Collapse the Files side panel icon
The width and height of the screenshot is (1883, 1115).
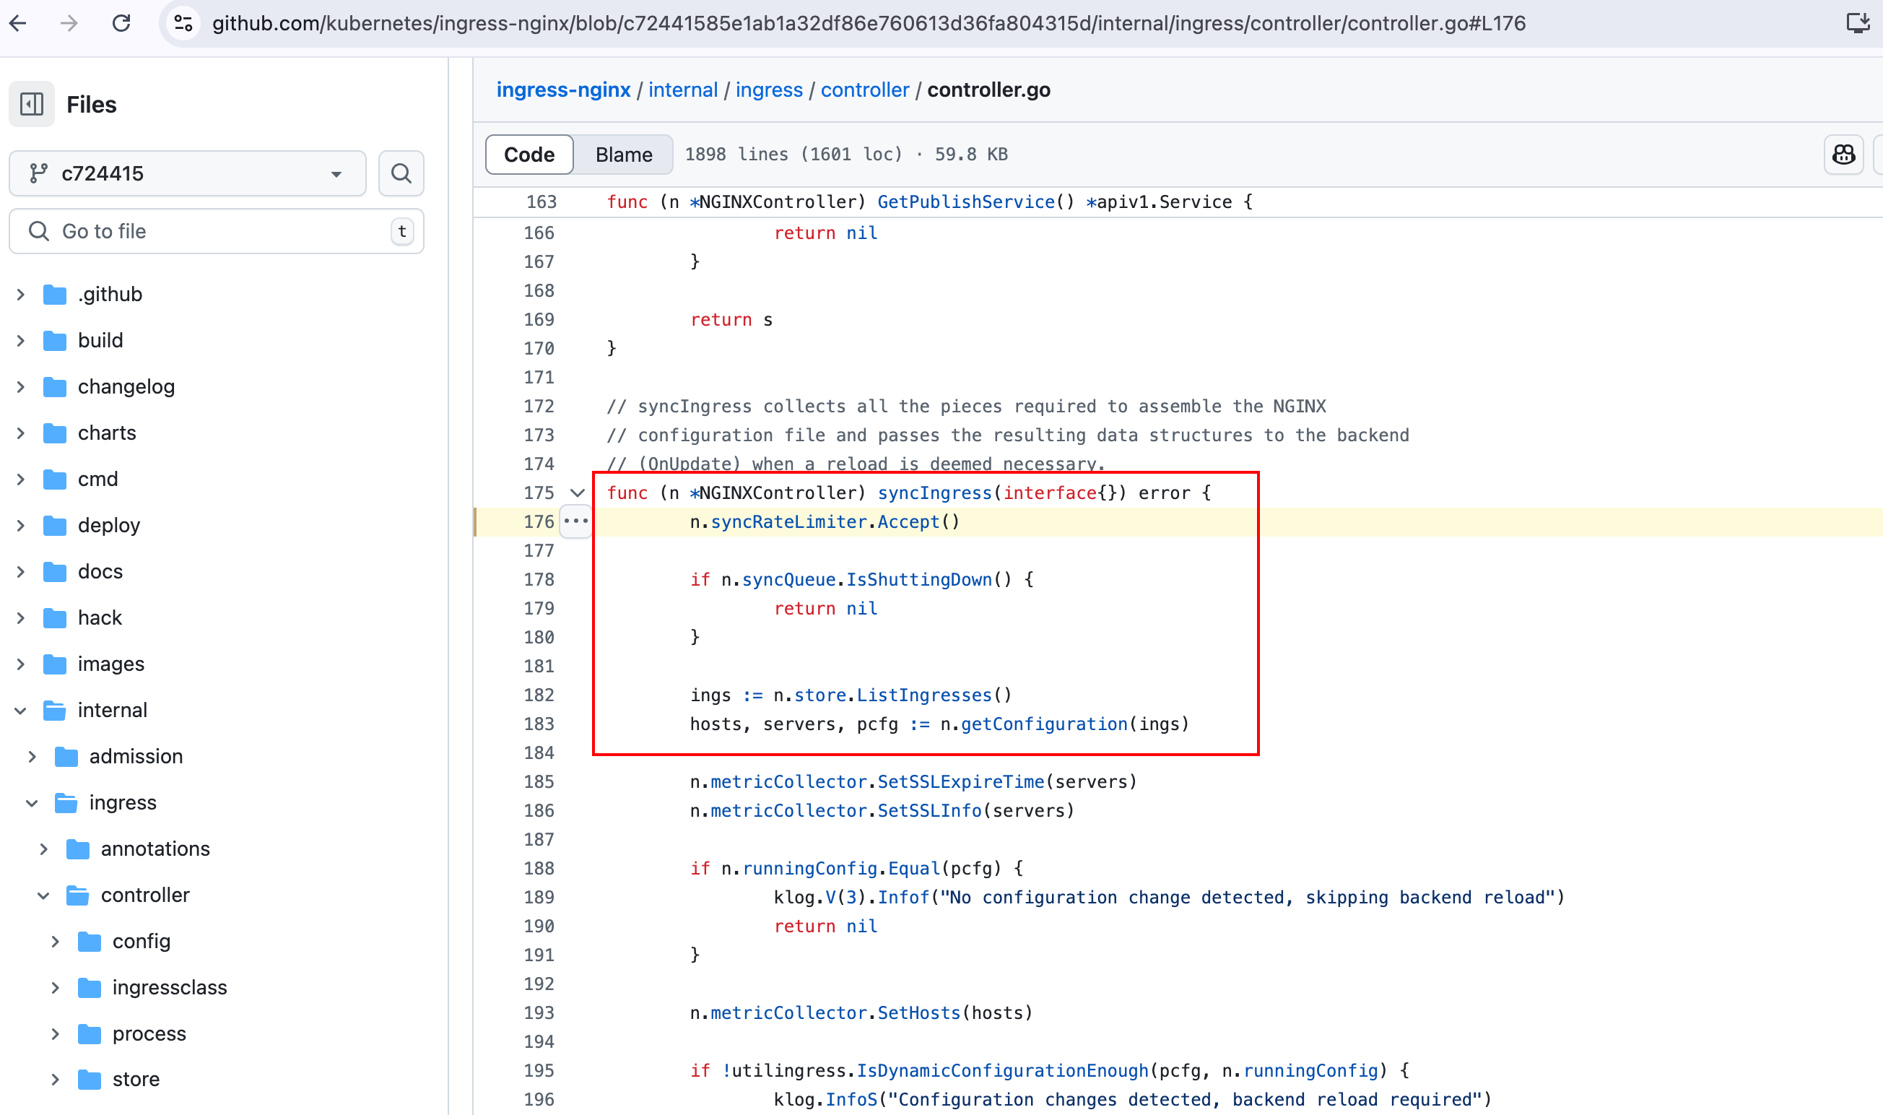coord(32,104)
